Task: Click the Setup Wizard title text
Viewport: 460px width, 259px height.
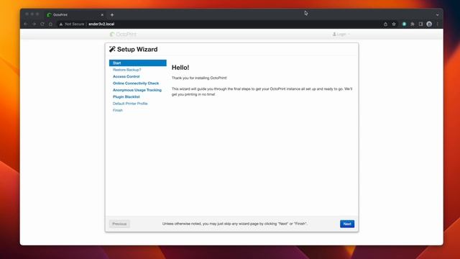Action: click(137, 49)
